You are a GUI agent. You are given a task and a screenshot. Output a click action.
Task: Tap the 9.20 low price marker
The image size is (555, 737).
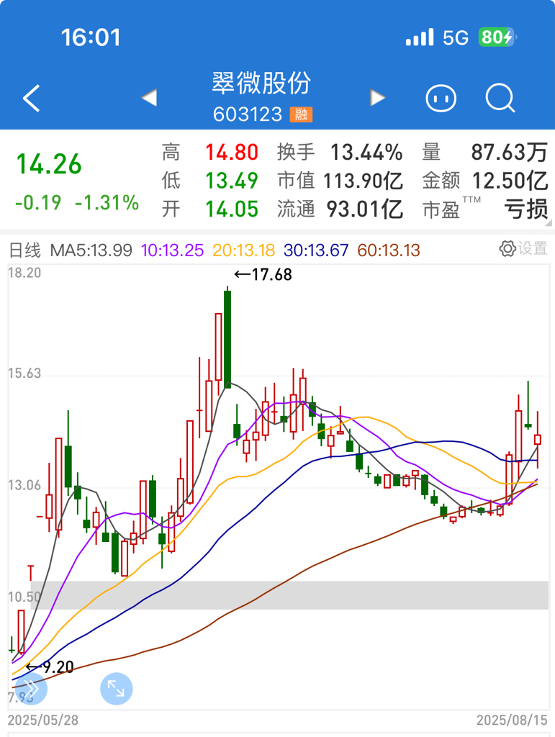point(50,667)
